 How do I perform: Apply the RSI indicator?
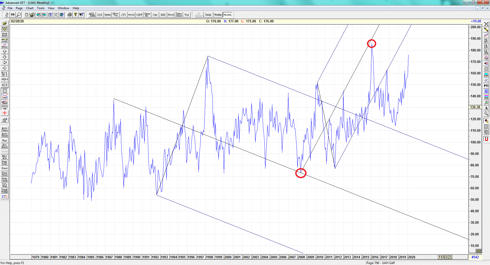pos(163,15)
